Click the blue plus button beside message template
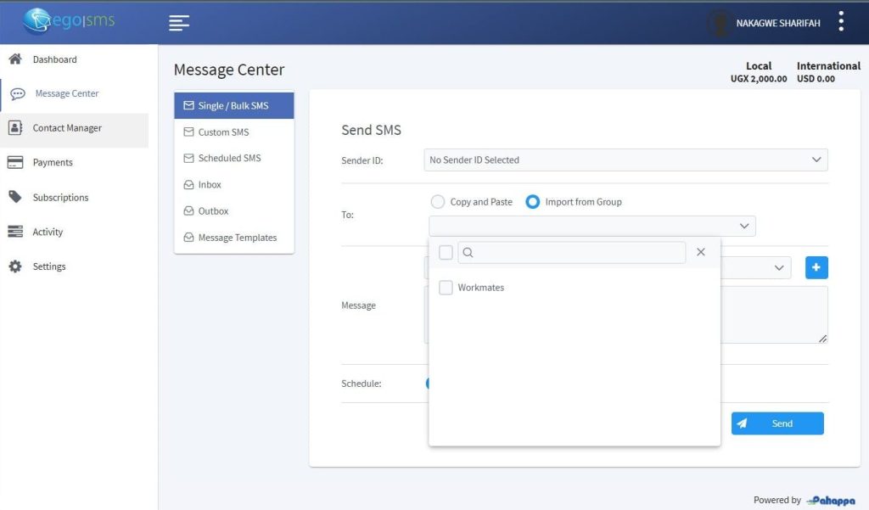 tap(816, 267)
